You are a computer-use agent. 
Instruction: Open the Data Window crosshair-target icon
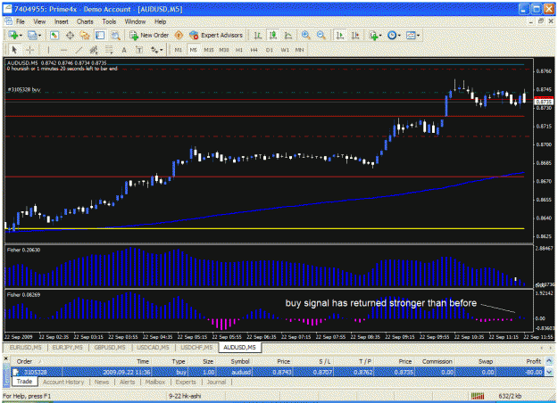click(x=70, y=35)
